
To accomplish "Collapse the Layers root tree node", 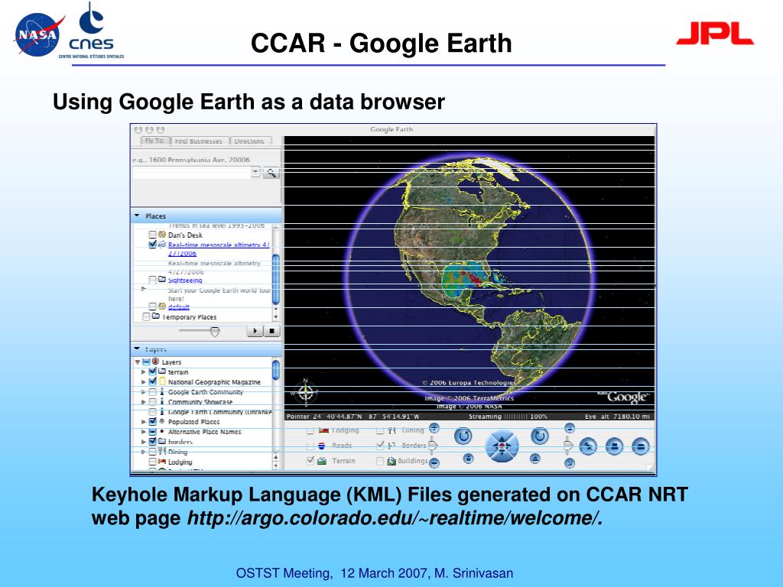I will 138,362.
